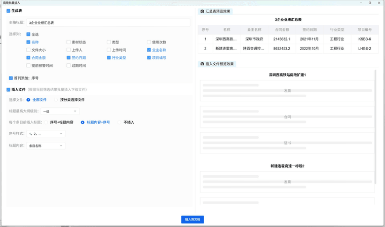Click the 证书 file preview placeholder
Image resolution: width=385 pixels, height=227 pixels.
[x=287, y=143]
